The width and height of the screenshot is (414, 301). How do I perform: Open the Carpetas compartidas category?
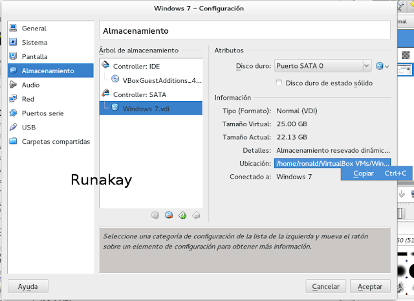50,141
